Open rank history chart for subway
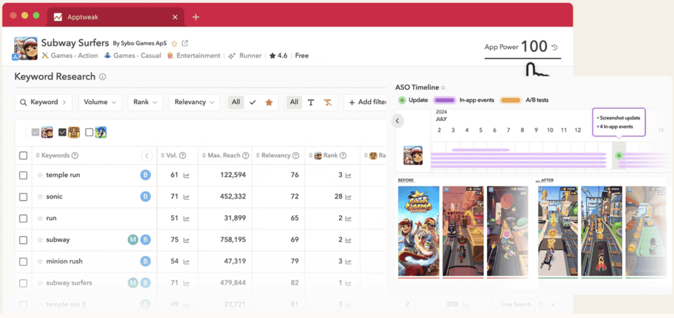The width and height of the screenshot is (674, 318). click(348, 240)
